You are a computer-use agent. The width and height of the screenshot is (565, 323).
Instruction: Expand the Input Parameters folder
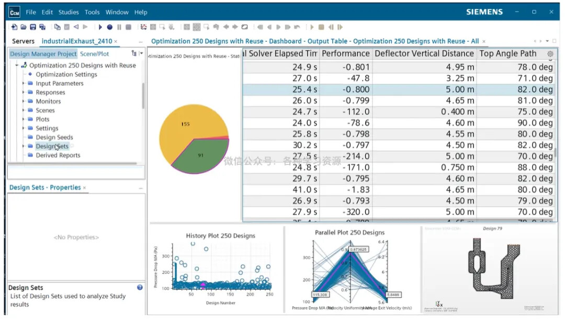pyautogui.click(x=24, y=83)
